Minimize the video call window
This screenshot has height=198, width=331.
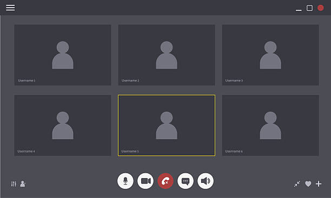pyautogui.click(x=299, y=10)
